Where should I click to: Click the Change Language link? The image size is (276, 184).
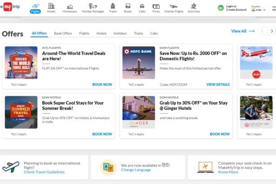click(x=136, y=170)
